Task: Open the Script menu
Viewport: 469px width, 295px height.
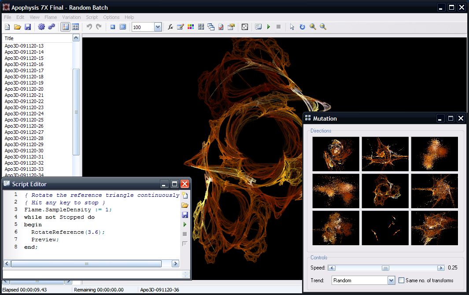Action: (92, 17)
